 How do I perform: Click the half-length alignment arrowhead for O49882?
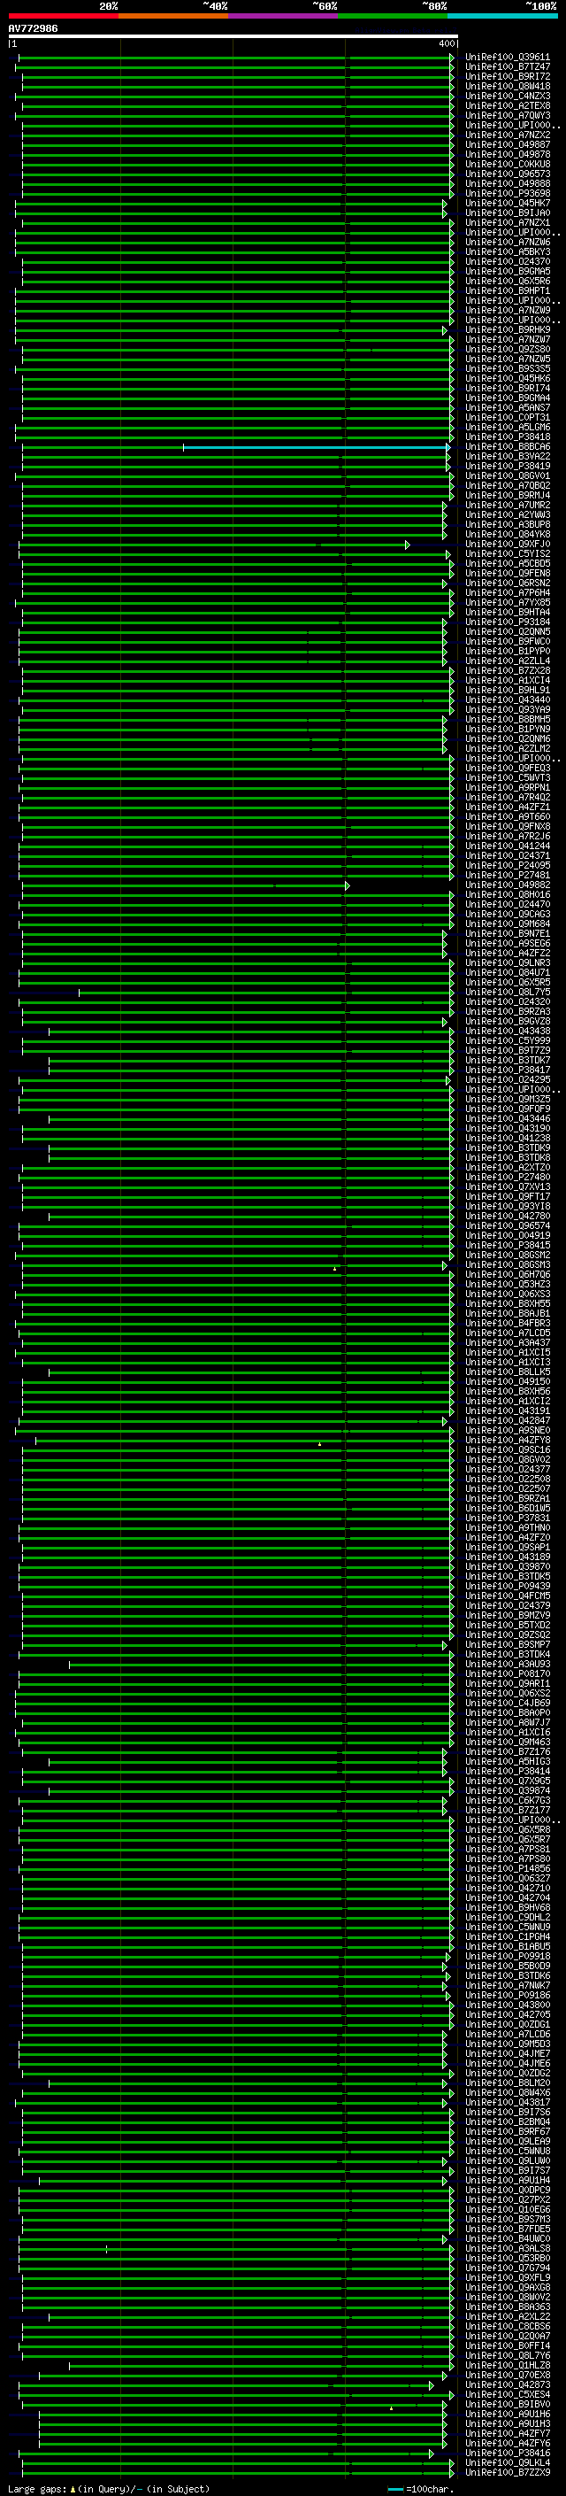coord(348,885)
